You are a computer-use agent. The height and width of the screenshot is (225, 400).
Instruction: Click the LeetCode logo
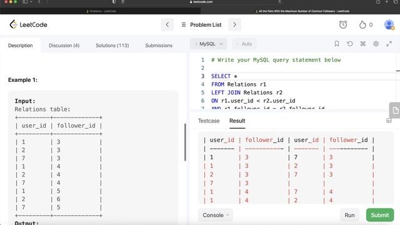coord(28,25)
